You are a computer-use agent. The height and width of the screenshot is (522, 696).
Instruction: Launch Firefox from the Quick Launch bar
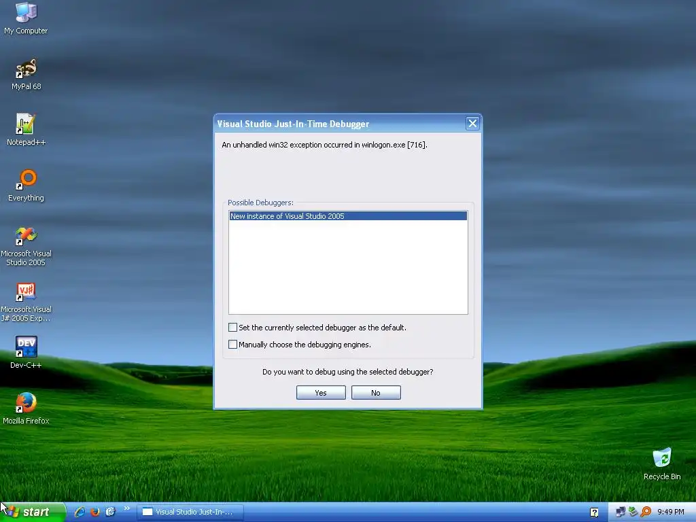coord(95,512)
